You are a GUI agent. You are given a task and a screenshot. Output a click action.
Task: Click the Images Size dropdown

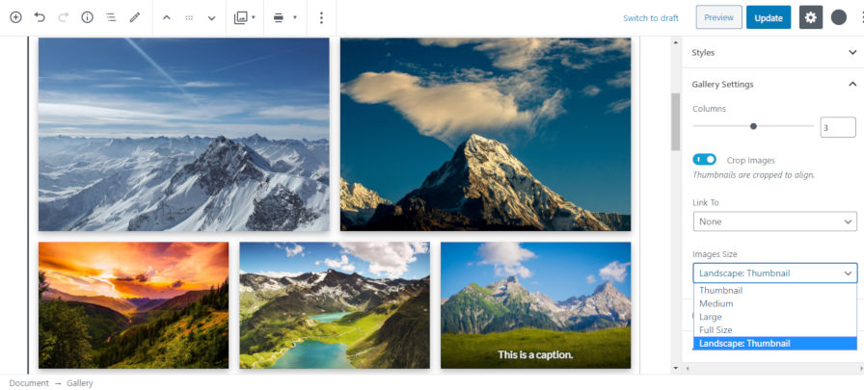pyautogui.click(x=774, y=273)
